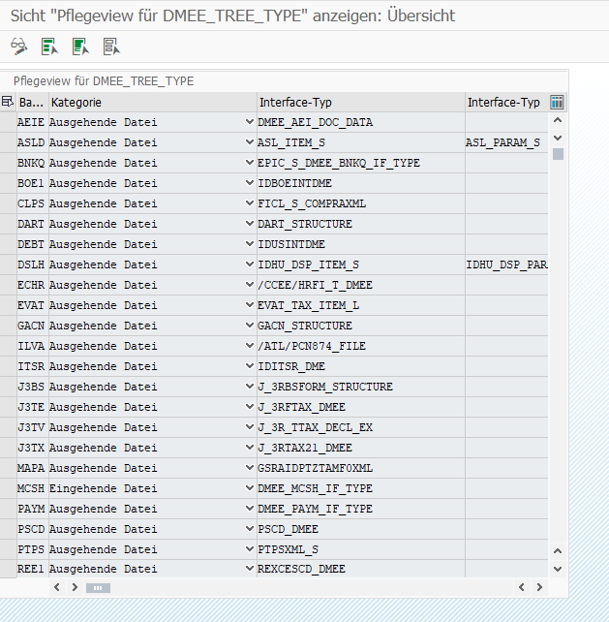Click the vertical scrollbar thumb
The image size is (609, 622).
558,154
